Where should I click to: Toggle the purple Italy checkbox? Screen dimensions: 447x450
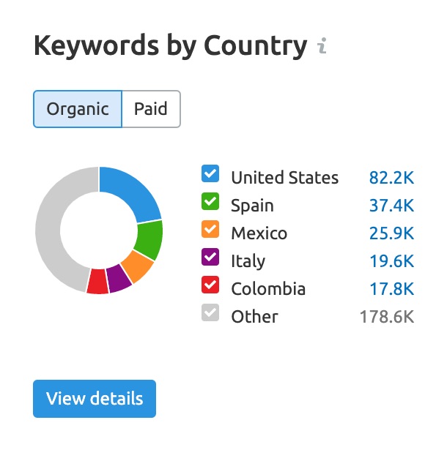click(210, 258)
